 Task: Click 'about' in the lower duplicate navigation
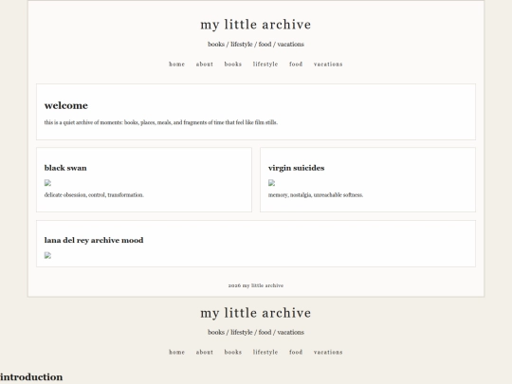tap(205, 352)
